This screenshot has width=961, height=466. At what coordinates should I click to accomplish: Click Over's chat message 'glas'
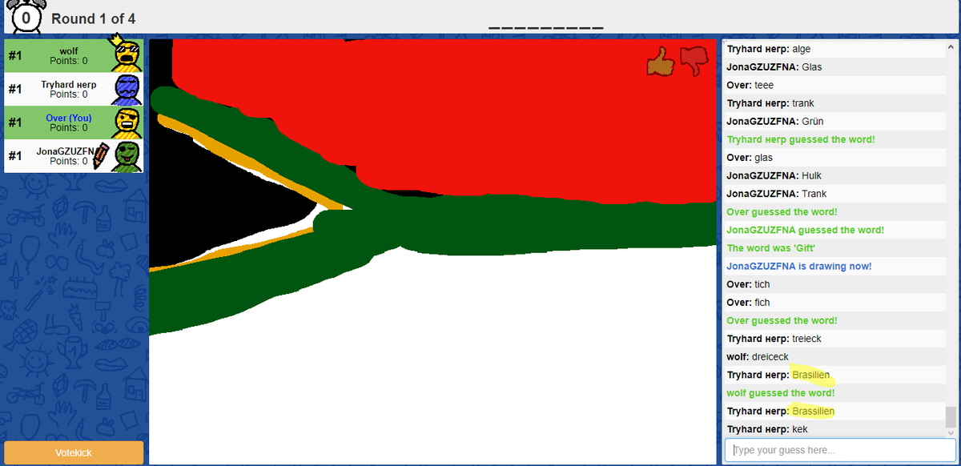(764, 158)
